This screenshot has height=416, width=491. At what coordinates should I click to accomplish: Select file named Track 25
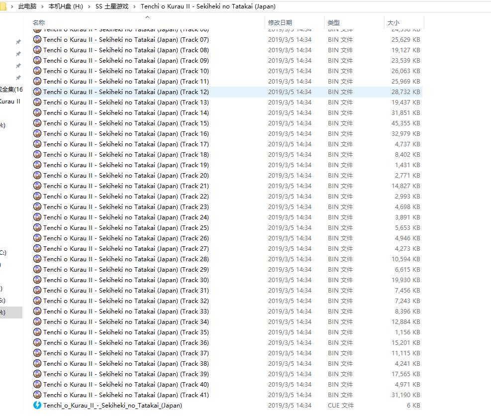tap(126, 227)
